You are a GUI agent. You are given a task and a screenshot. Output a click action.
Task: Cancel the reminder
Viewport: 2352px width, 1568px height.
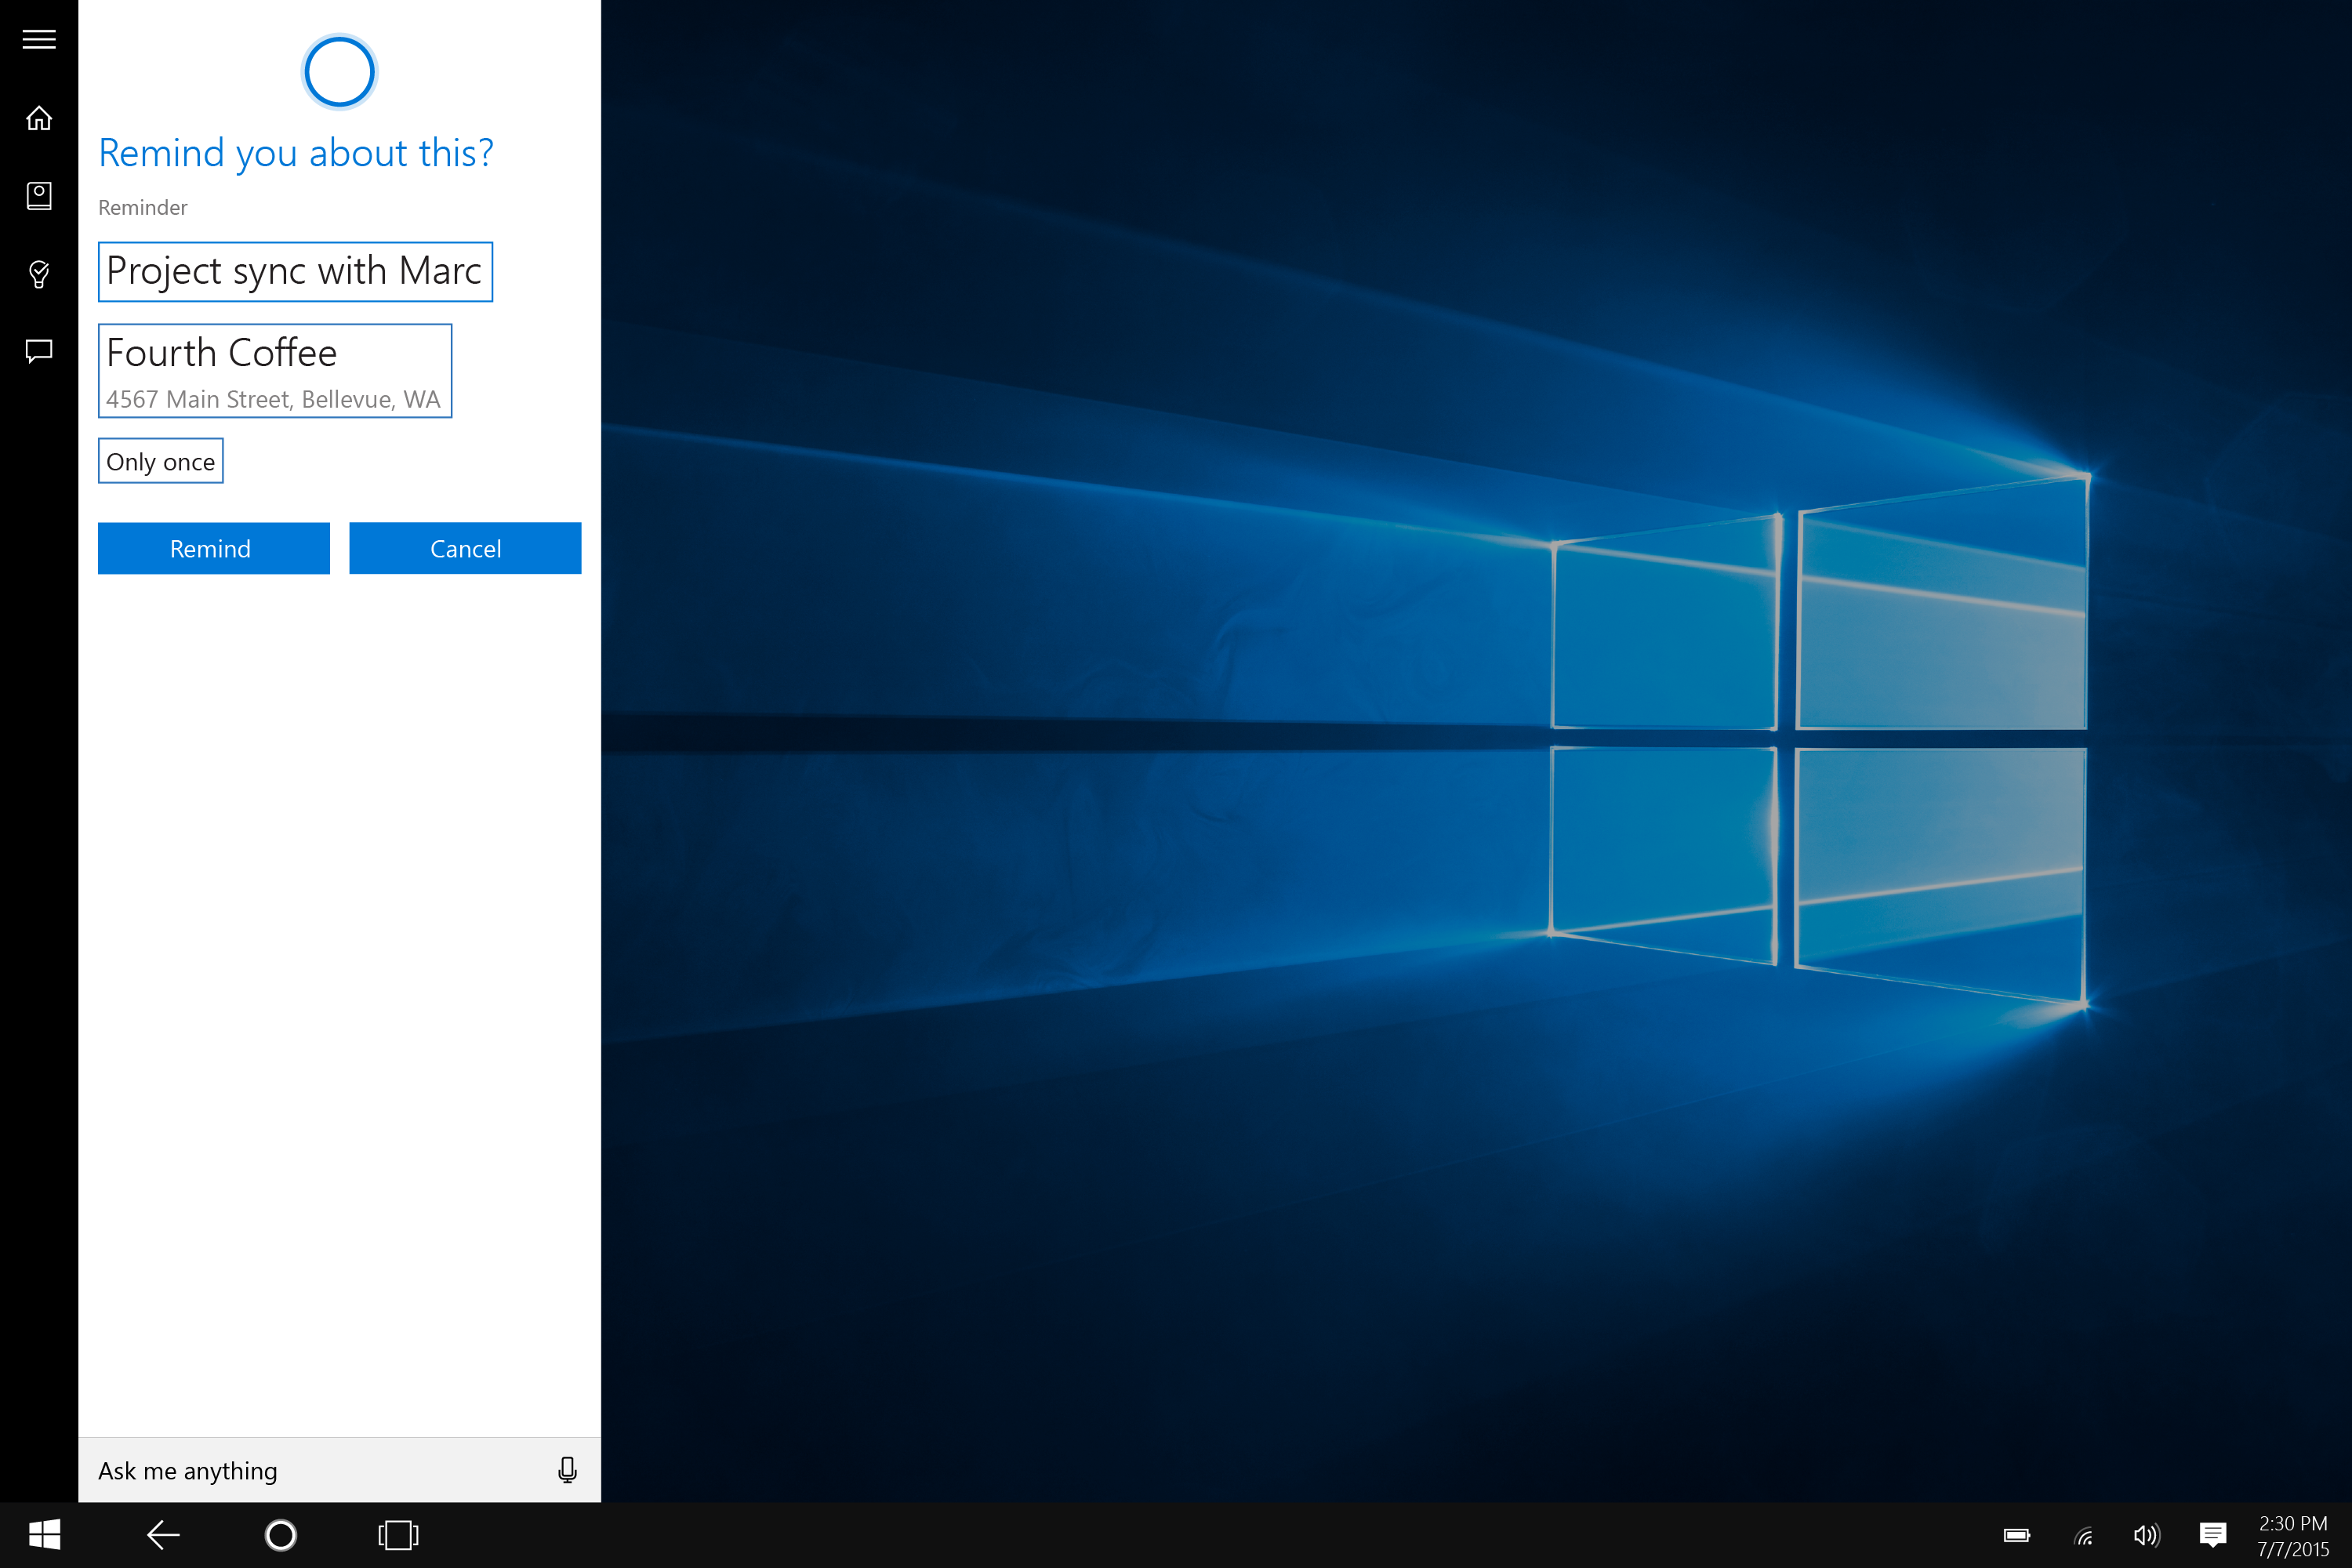(465, 548)
